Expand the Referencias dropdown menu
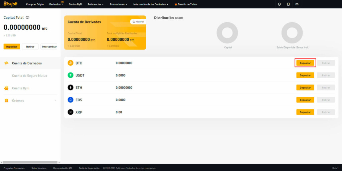 pyautogui.click(x=96, y=4)
